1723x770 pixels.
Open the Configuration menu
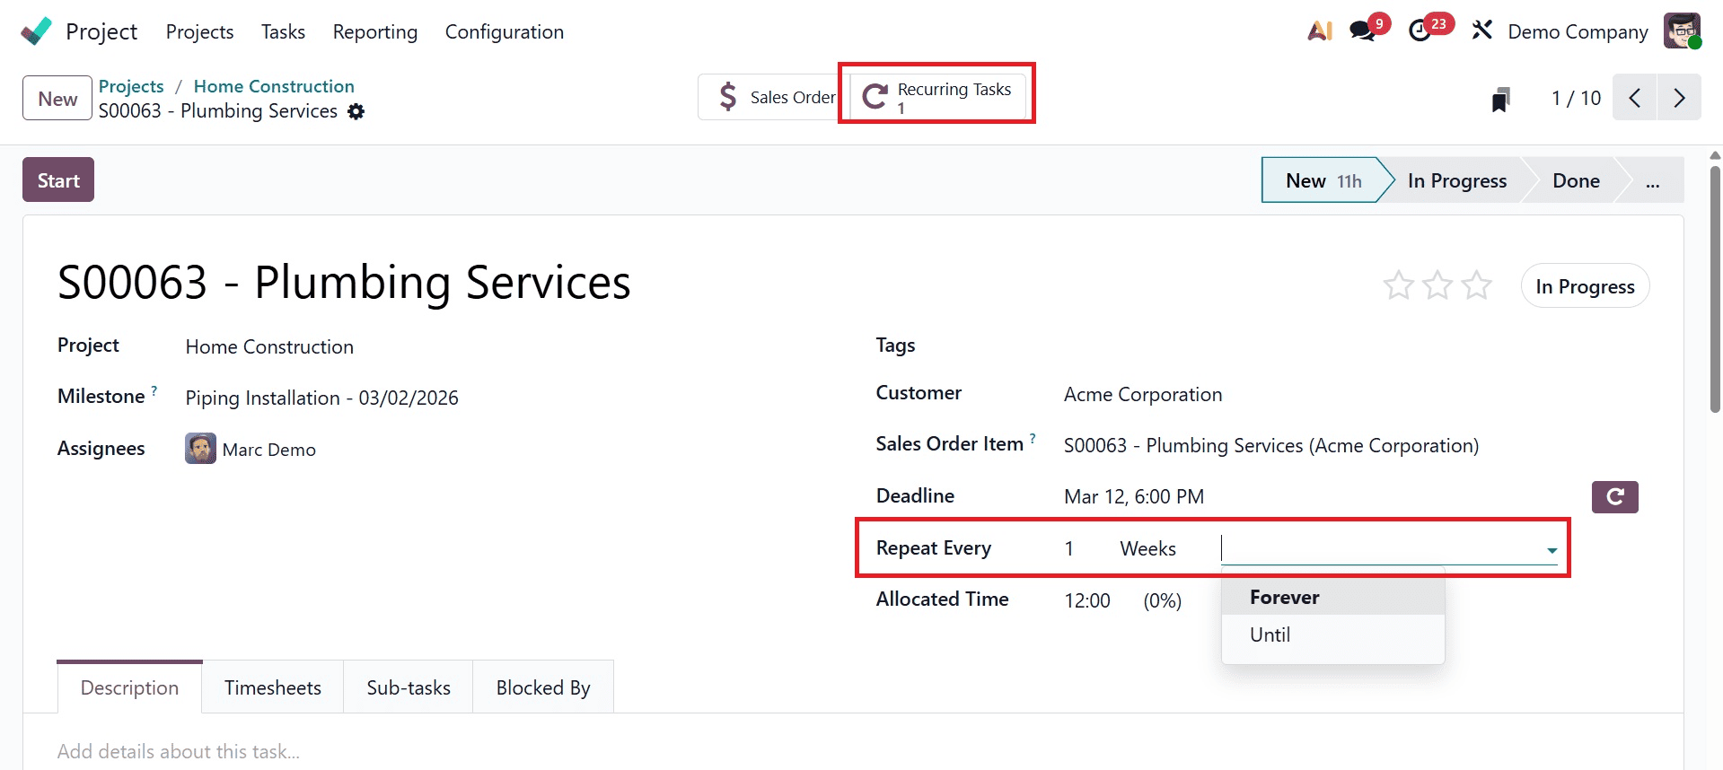coord(505,31)
